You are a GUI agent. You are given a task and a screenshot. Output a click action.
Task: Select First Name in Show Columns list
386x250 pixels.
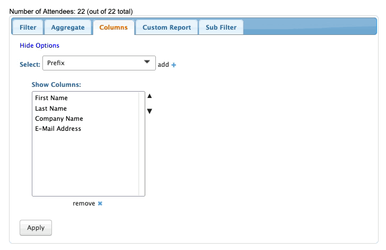click(x=51, y=98)
